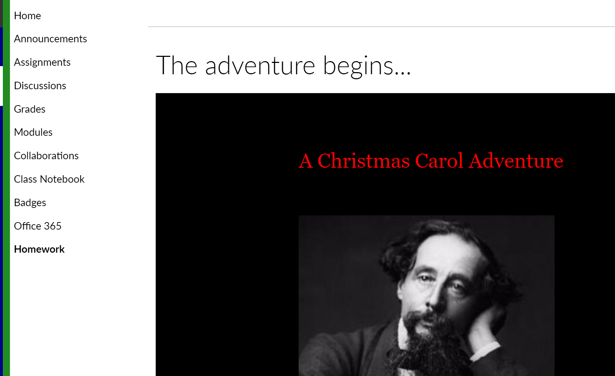Click the gray divider line above the heading

(x=381, y=27)
